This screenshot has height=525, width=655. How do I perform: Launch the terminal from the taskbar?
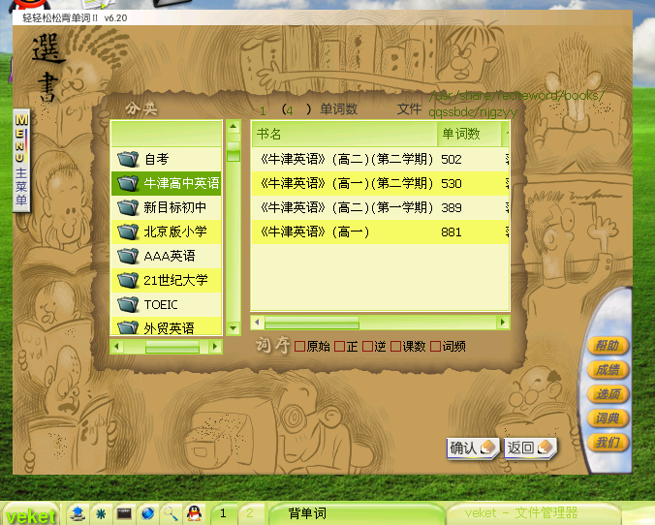(x=124, y=512)
